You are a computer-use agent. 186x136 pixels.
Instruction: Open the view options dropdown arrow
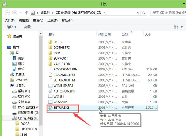tap(182, 27)
